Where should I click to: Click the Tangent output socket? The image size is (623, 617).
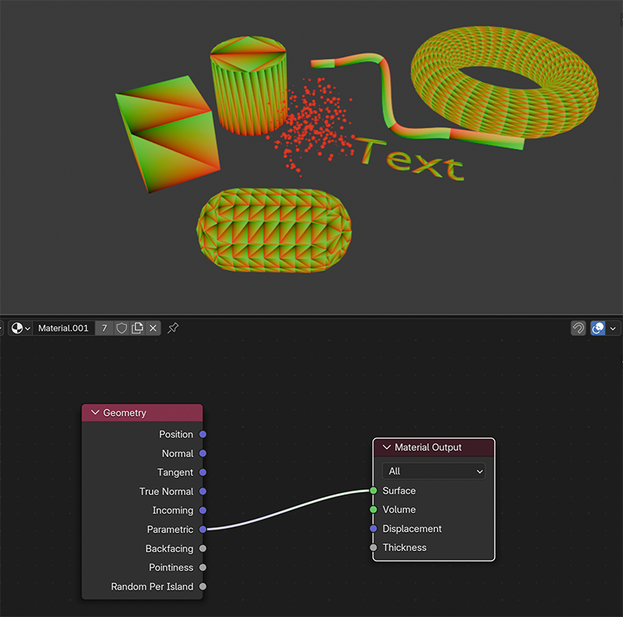203,472
